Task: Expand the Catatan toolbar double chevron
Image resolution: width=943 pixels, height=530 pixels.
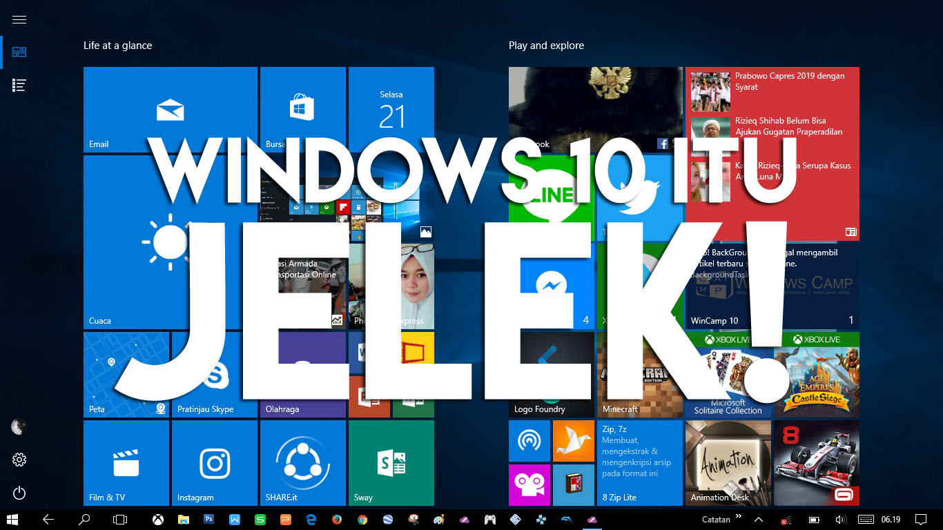Action: [739, 516]
